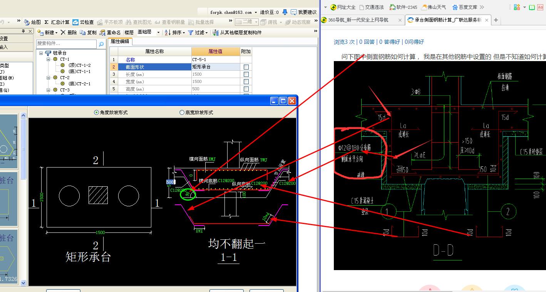Launch 云检查 cloud check
Viewport: 546px width, 292px height.
tap(83, 22)
